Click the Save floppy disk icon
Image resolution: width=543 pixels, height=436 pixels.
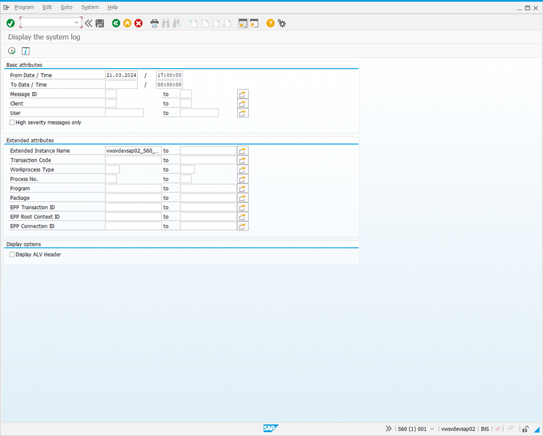click(x=100, y=23)
